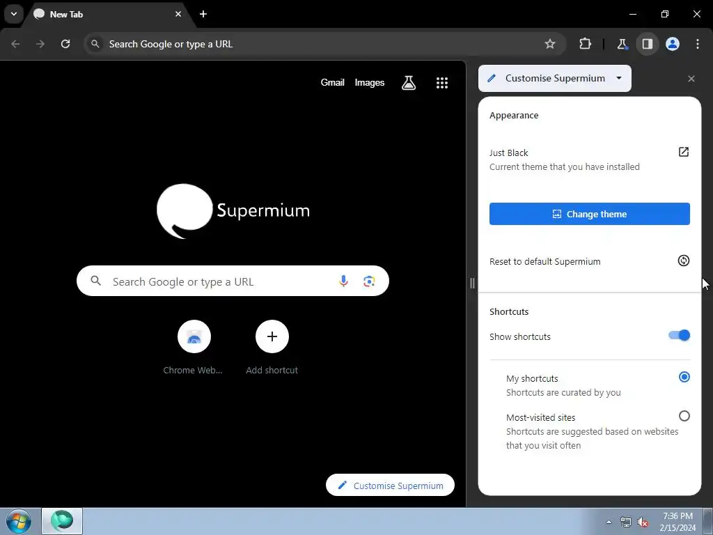Open the muted volume tray icon
Viewport: 713px width, 535px height.
[x=643, y=522]
